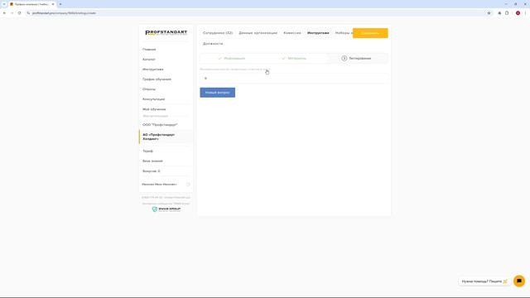The width and height of the screenshot is (530, 298).
Task: Open Инструктажи in the sidebar
Action: 152,70
